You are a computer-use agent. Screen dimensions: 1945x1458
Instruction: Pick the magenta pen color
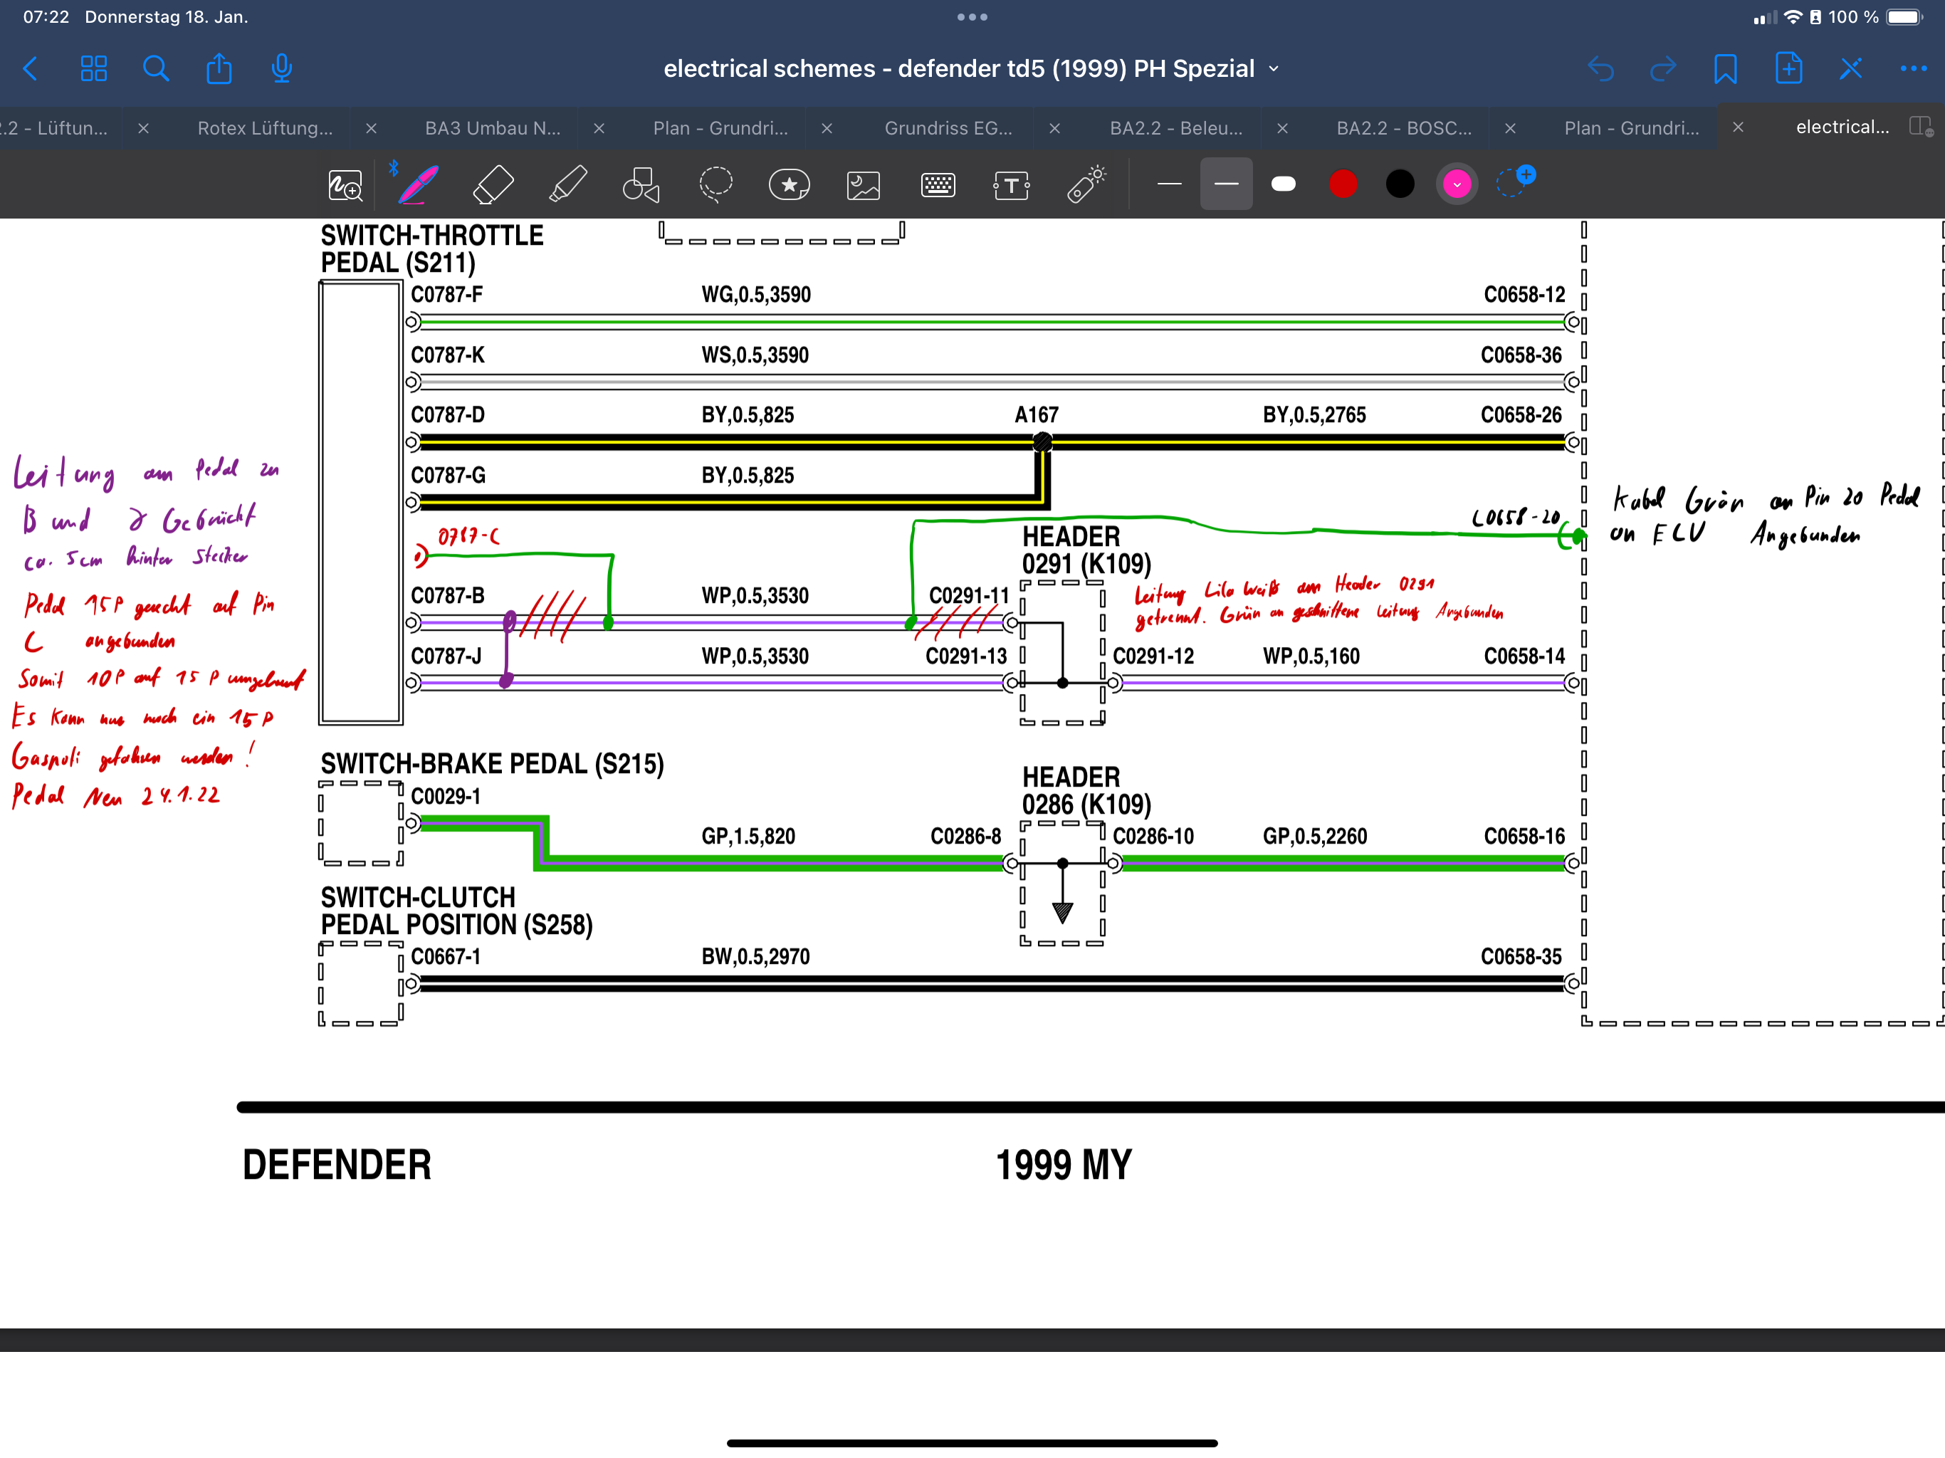pos(1457,184)
